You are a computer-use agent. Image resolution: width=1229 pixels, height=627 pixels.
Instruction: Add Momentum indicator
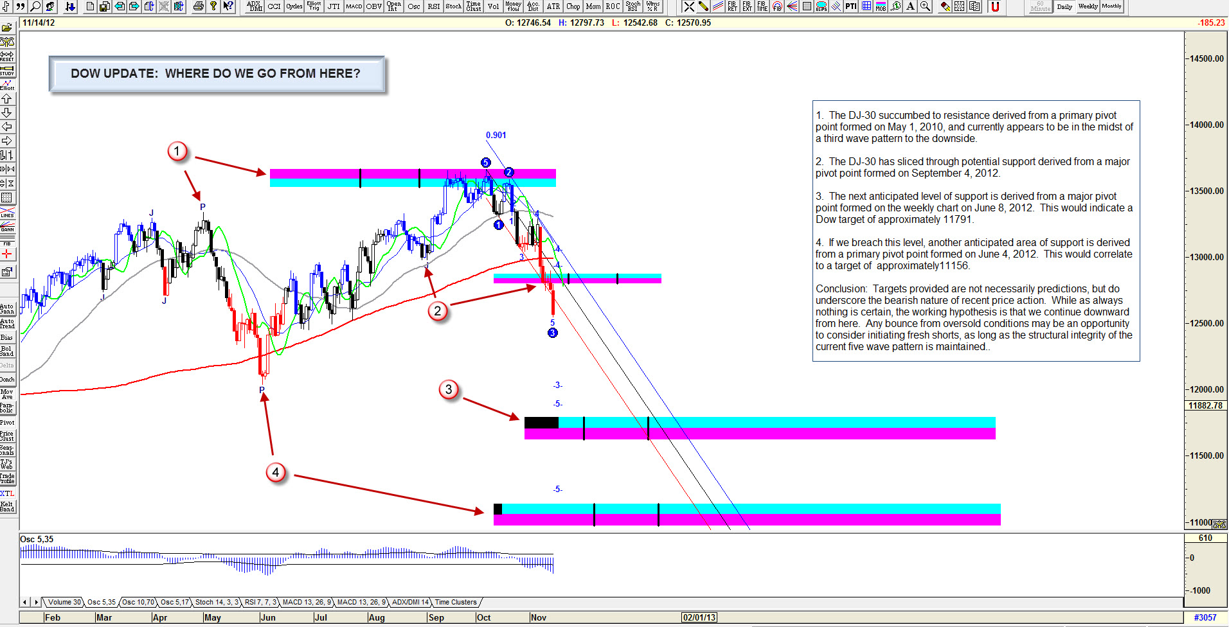[593, 6]
